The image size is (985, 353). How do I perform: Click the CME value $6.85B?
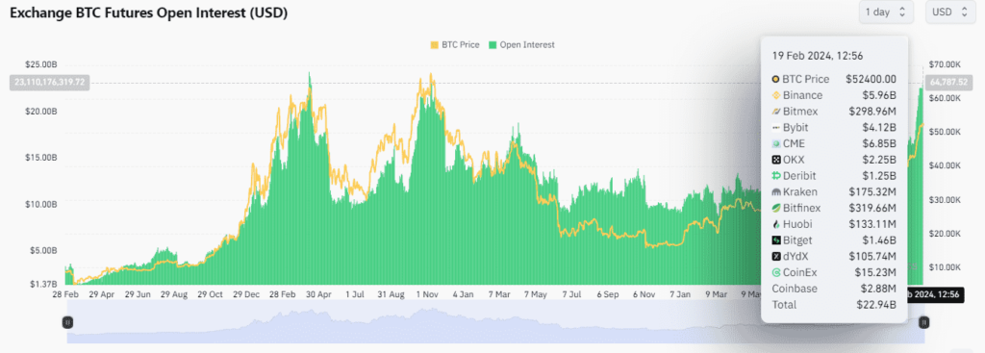coord(879,144)
